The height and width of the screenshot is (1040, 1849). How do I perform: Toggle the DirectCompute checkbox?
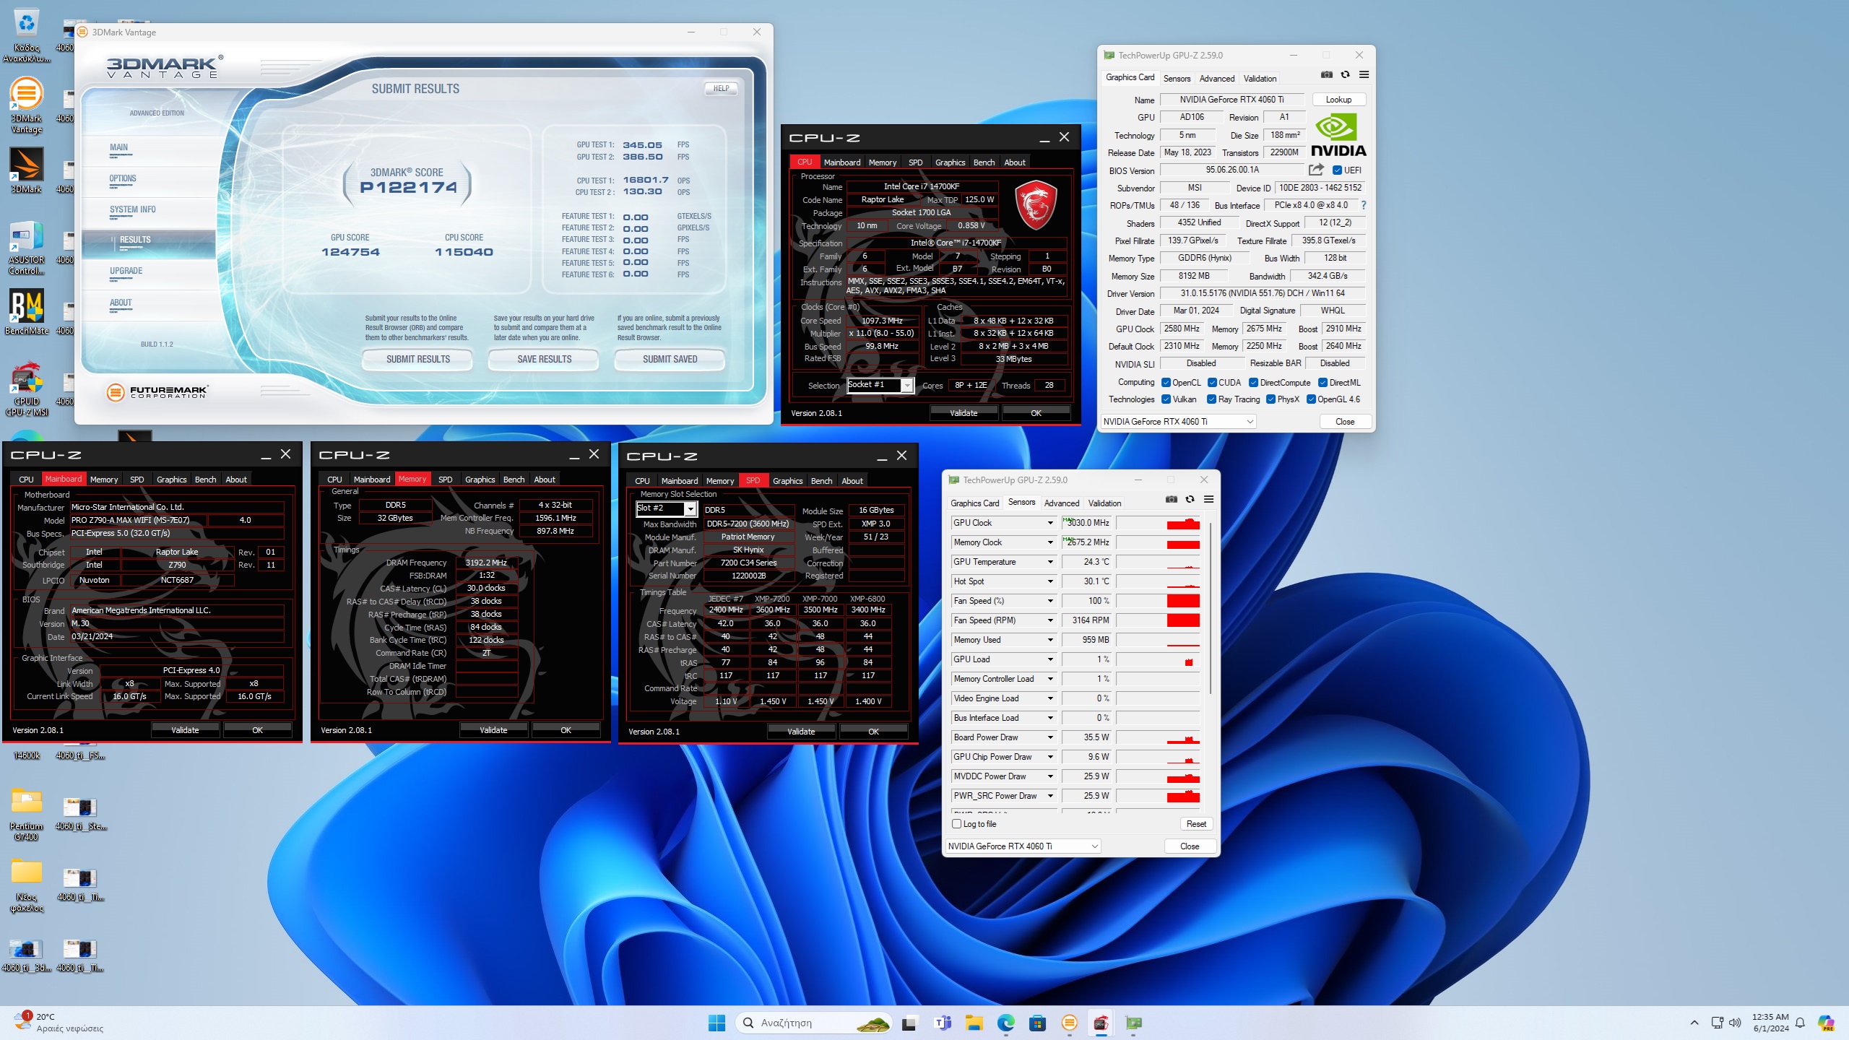coord(1253,383)
